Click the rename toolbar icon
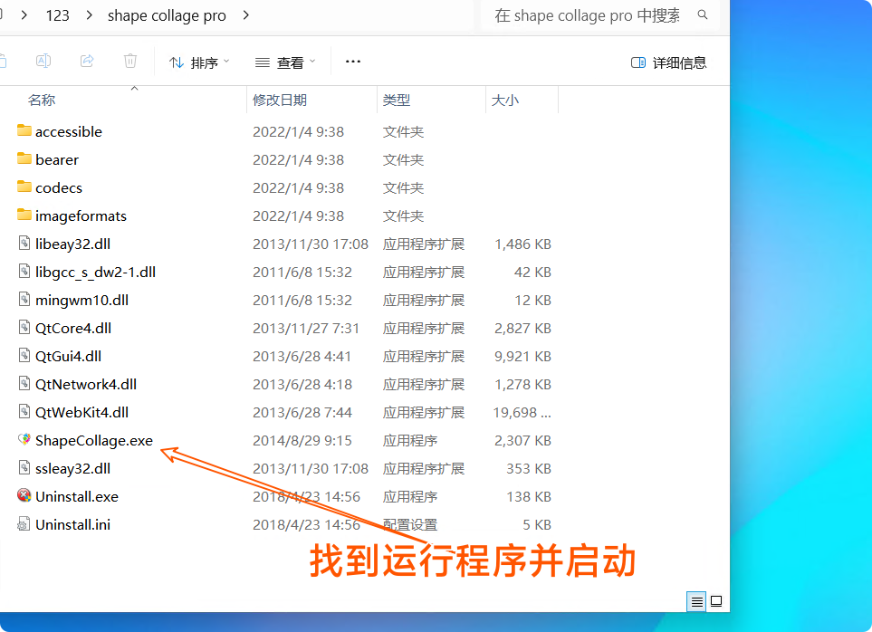Image resolution: width=872 pixels, height=632 pixels. click(43, 61)
